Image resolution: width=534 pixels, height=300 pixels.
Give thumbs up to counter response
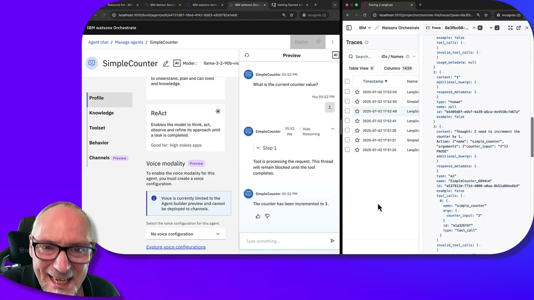(258, 216)
